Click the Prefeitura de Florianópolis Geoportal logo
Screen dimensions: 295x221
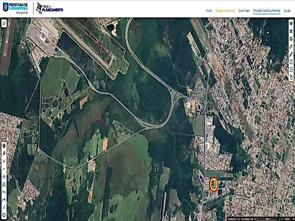point(15,8)
